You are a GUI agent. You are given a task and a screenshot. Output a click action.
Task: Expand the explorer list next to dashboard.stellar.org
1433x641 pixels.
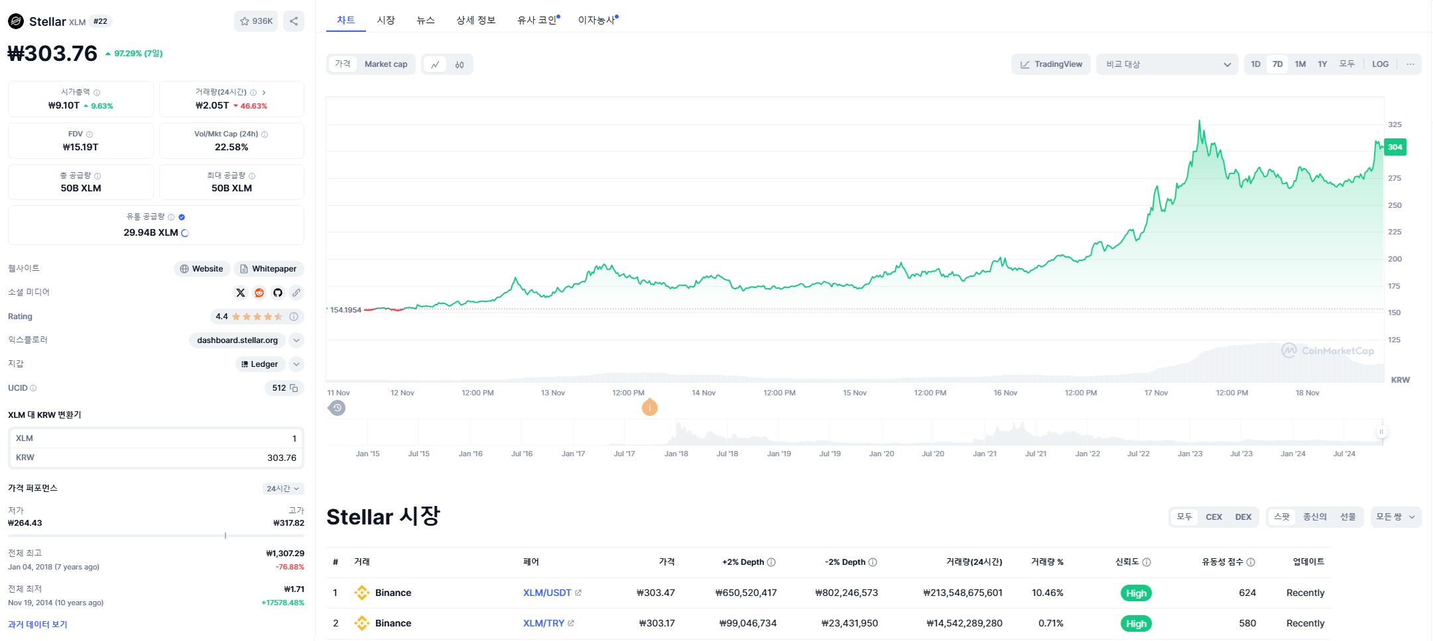click(296, 340)
